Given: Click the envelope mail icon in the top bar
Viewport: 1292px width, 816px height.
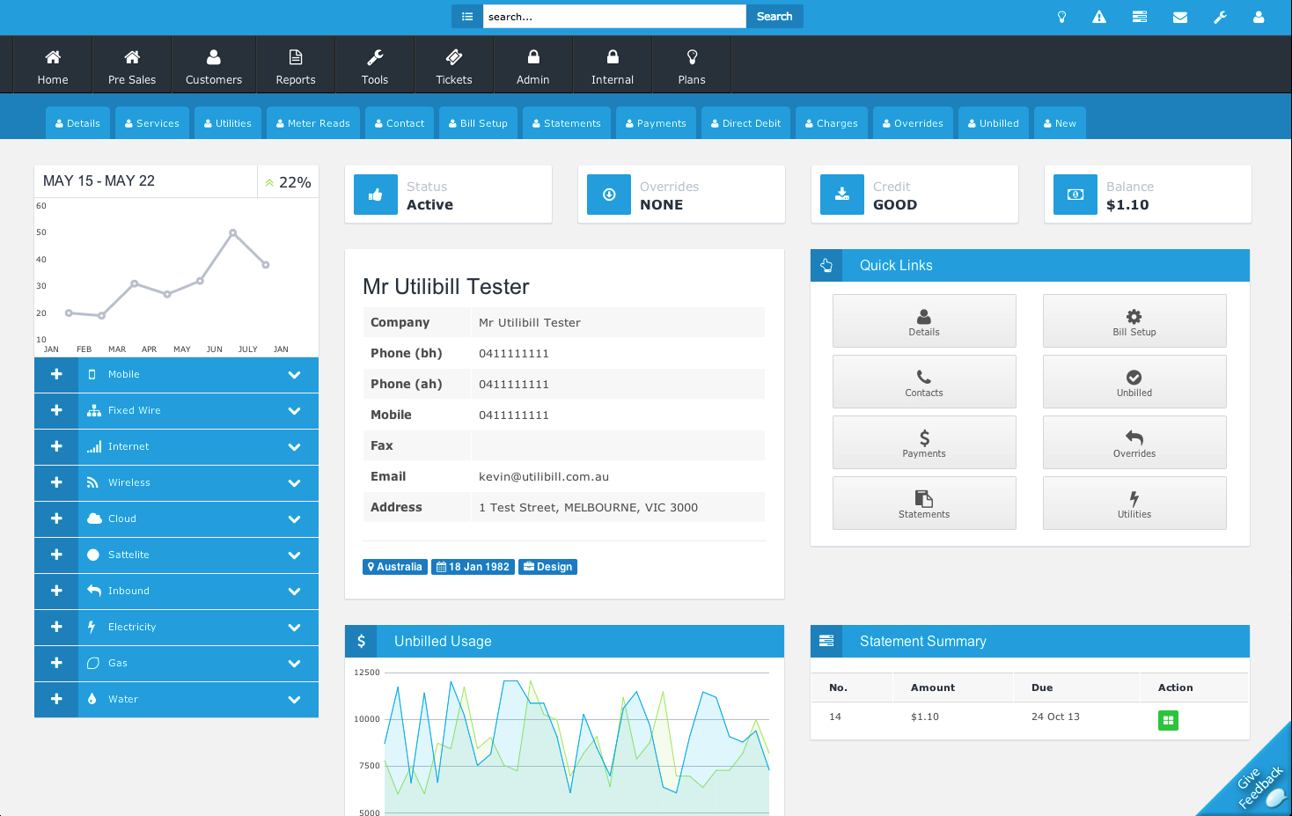Looking at the screenshot, I should (x=1179, y=16).
